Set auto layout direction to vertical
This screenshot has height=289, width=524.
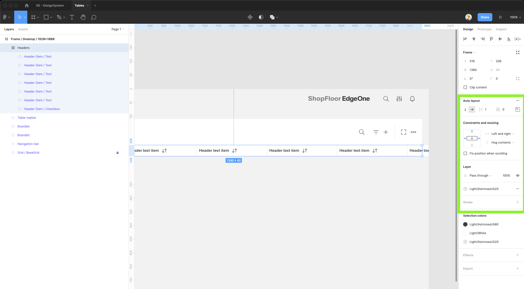click(465, 109)
